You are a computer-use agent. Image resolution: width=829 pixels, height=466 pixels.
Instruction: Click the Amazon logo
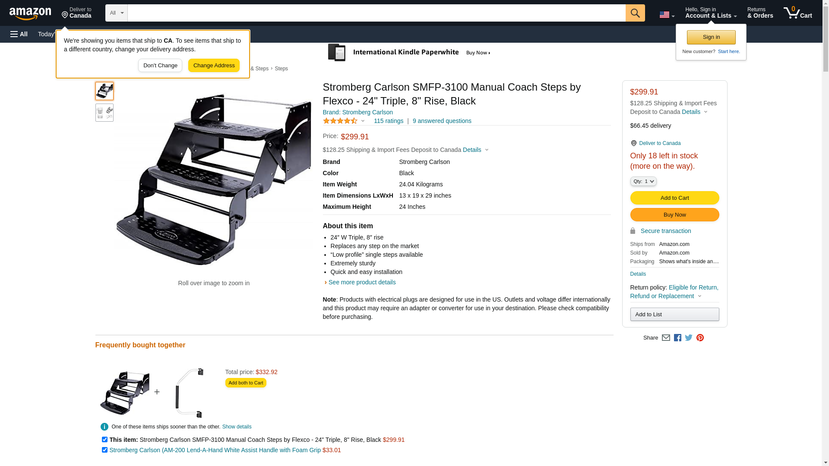click(x=30, y=13)
